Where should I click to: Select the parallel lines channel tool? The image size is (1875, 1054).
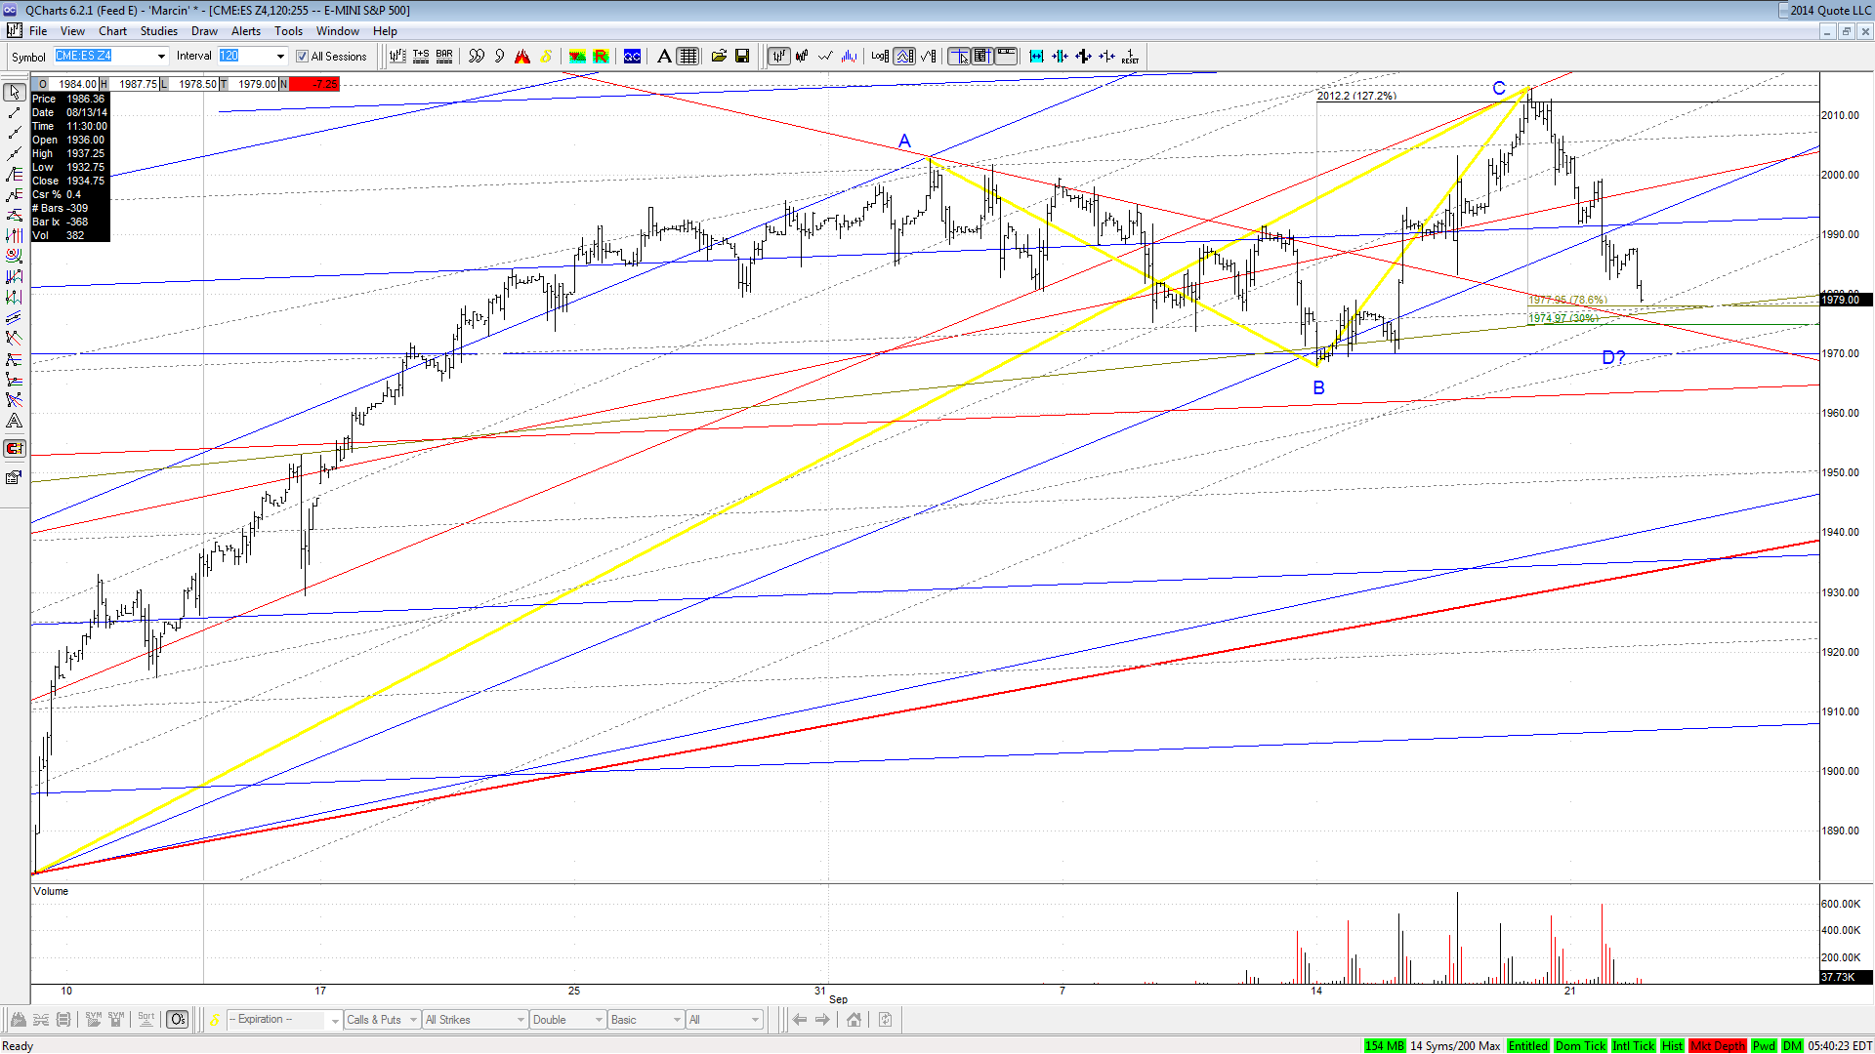pyautogui.click(x=14, y=317)
